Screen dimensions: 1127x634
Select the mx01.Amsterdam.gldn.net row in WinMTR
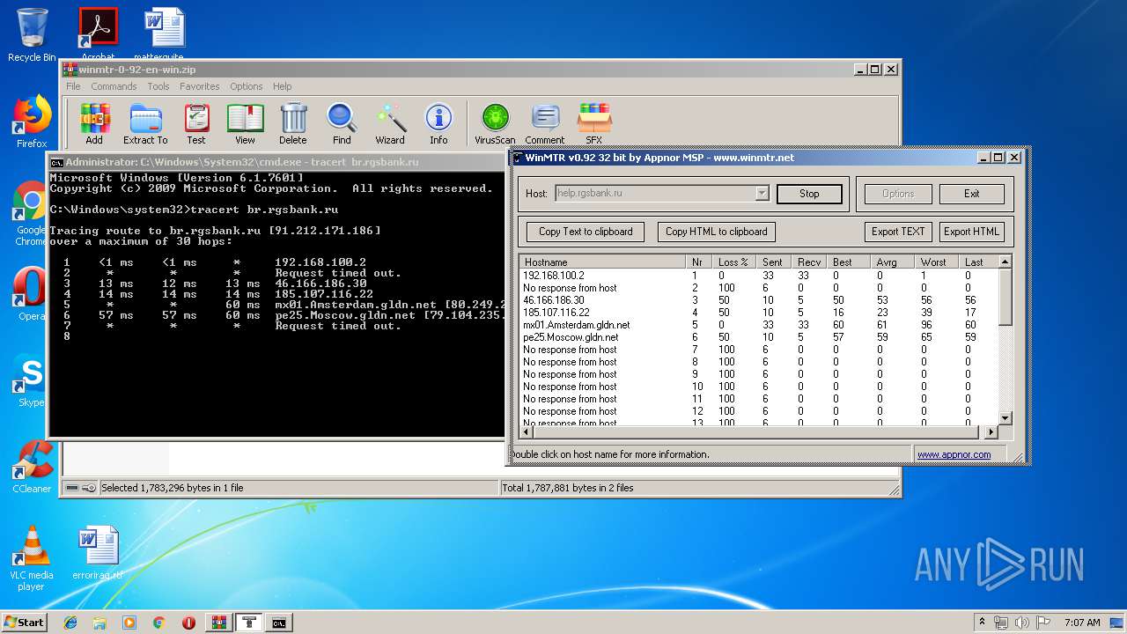[x=758, y=325]
